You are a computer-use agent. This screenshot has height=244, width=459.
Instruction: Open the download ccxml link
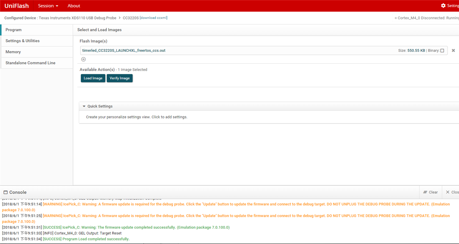coord(154,18)
